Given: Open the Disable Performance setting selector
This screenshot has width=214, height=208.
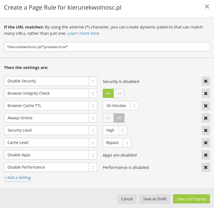Looking at the screenshot, I should tap(50, 167).
